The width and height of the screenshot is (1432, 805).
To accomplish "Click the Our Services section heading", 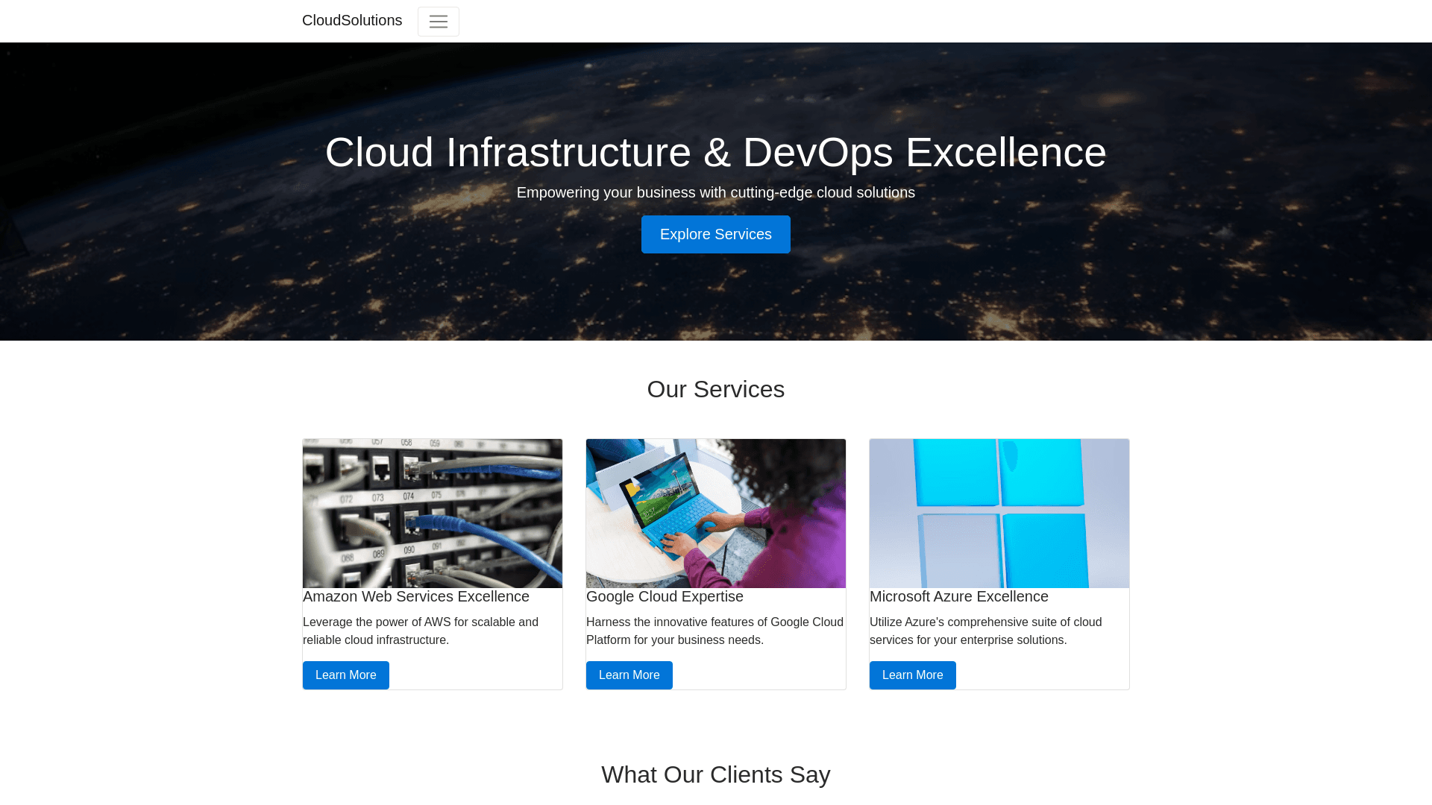I will pos(715,390).
